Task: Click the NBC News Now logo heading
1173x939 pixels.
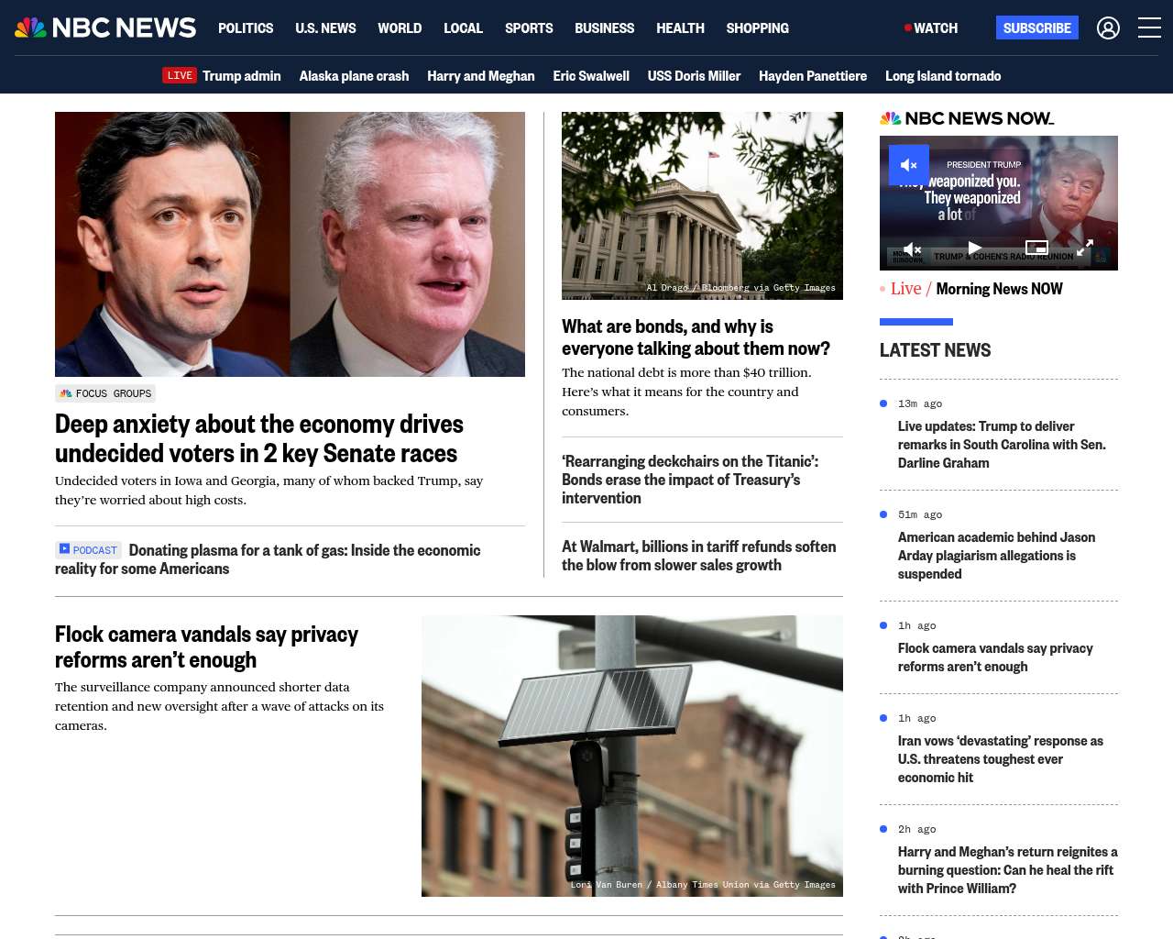Action: 967,118
